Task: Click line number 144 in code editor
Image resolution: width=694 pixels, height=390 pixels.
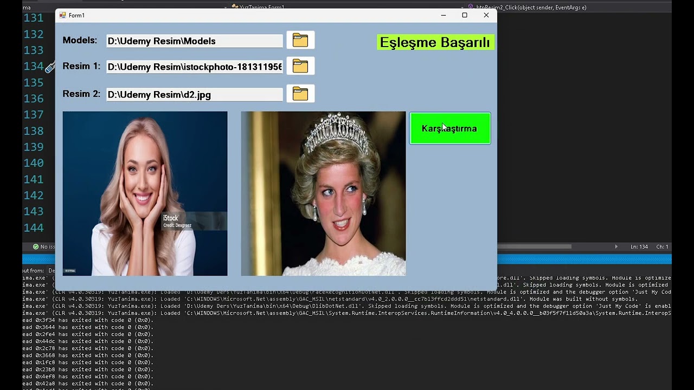Action: (34, 227)
